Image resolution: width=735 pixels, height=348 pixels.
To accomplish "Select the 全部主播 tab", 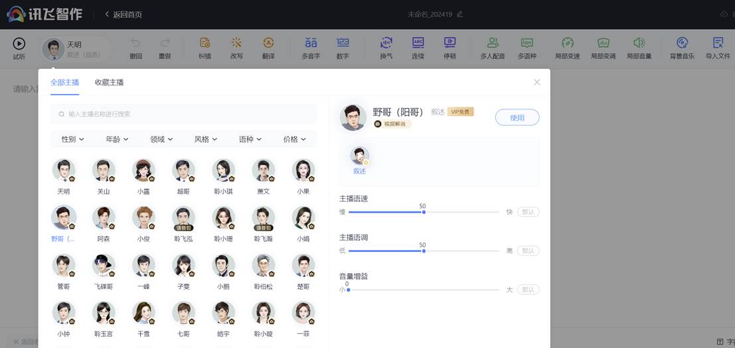I will (x=64, y=83).
